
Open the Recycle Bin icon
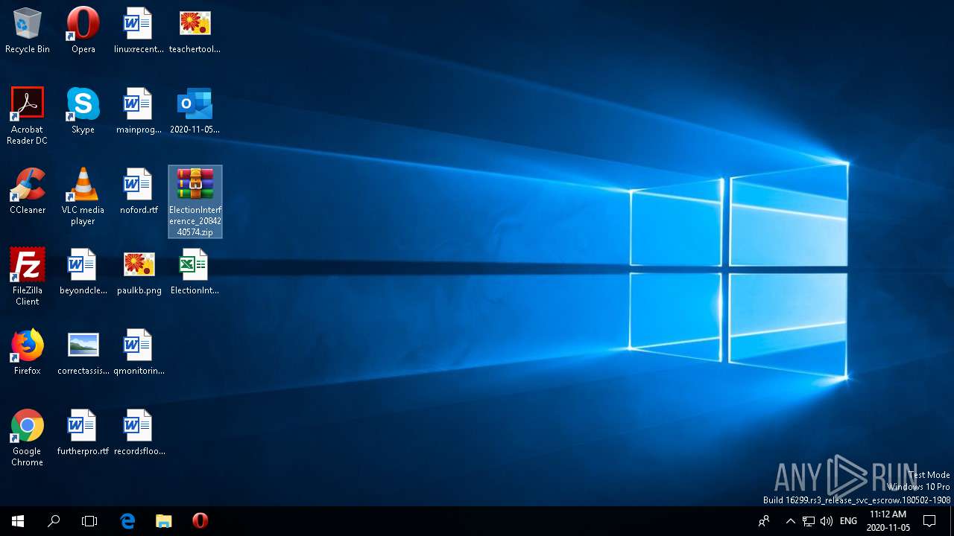[28, 31]
